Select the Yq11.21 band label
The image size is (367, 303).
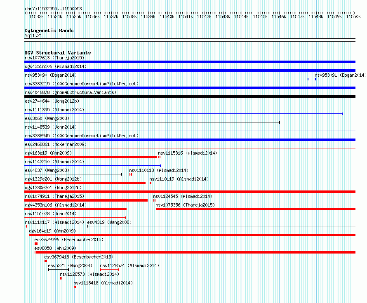pos(33,35)
